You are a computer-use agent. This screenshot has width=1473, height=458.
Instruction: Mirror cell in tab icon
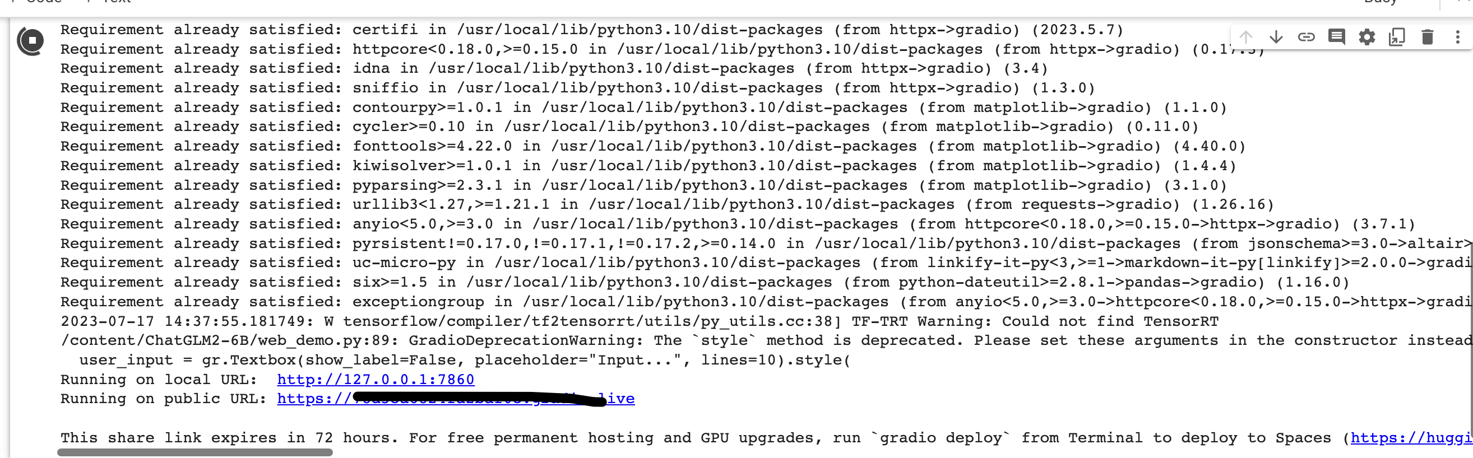tap(1397, 37)
